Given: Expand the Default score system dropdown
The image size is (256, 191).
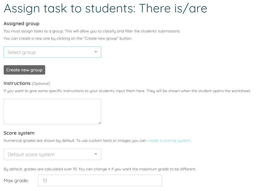Looking at the screenshot, I should point(52,154).
